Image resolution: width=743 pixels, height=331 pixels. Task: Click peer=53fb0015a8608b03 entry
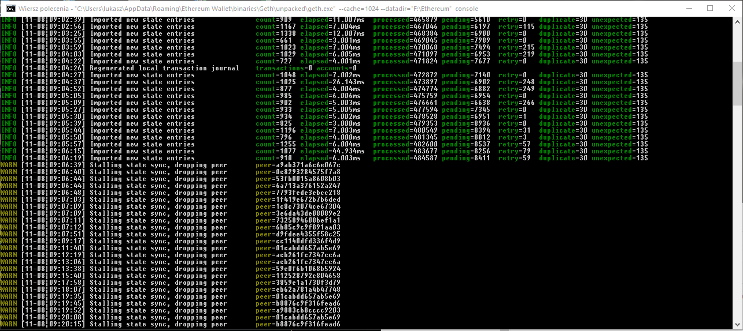coord(298,179)
